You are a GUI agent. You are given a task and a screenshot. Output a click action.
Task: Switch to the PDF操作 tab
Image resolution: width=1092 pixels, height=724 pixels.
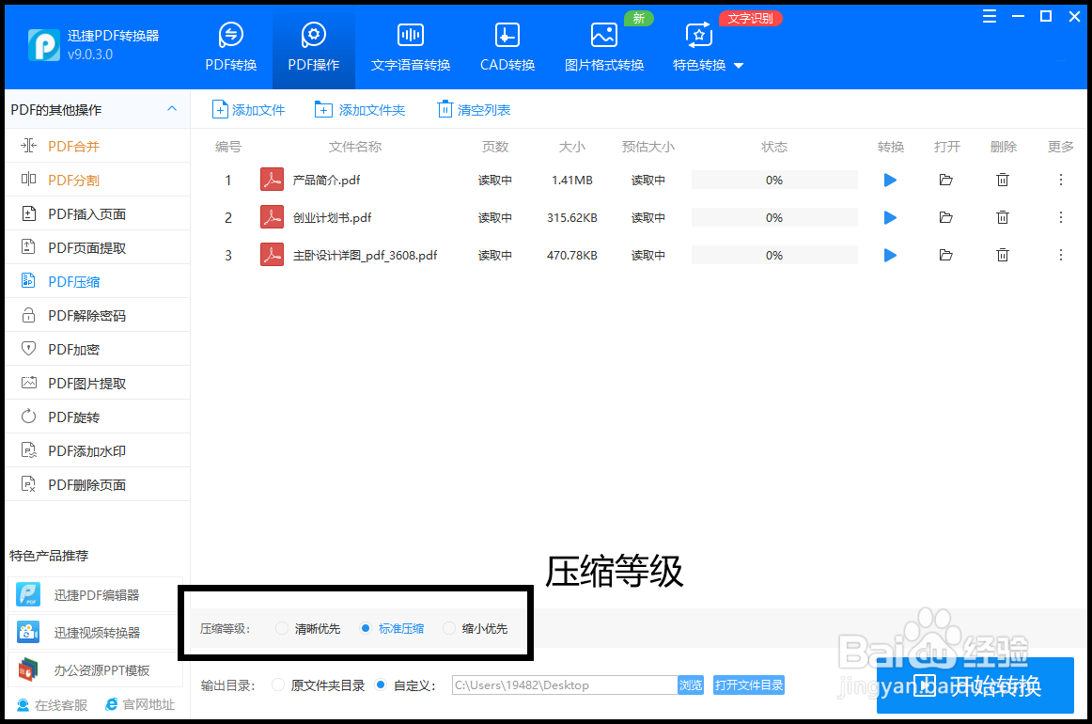pyautogui.click(x=313, y=47)
